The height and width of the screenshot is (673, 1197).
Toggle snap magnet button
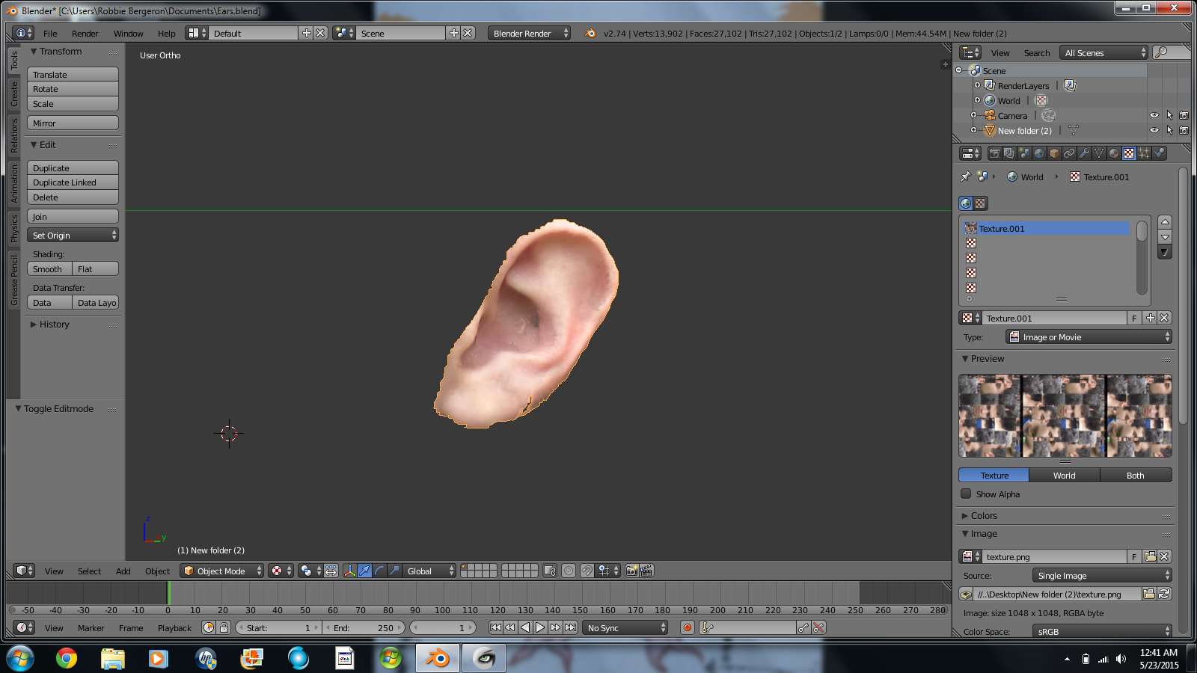587,571
